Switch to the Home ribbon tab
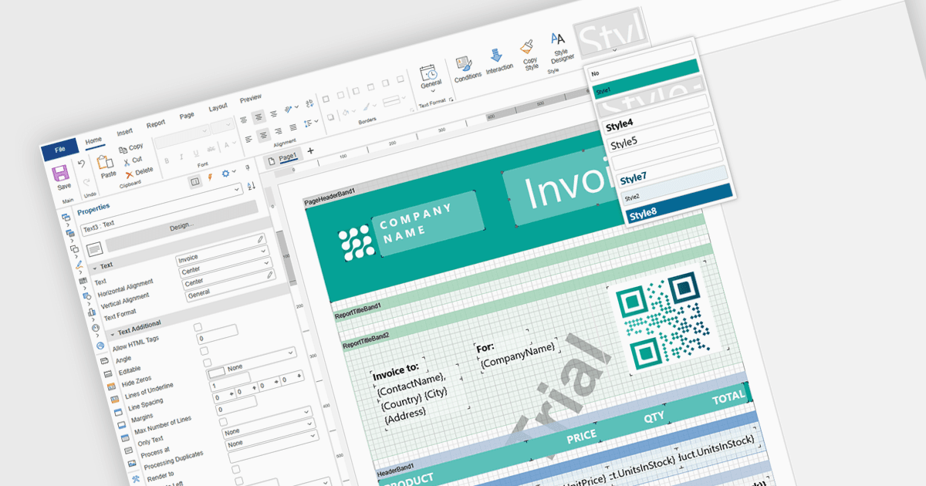The image size is (926, 486). (x=93, y=140)
